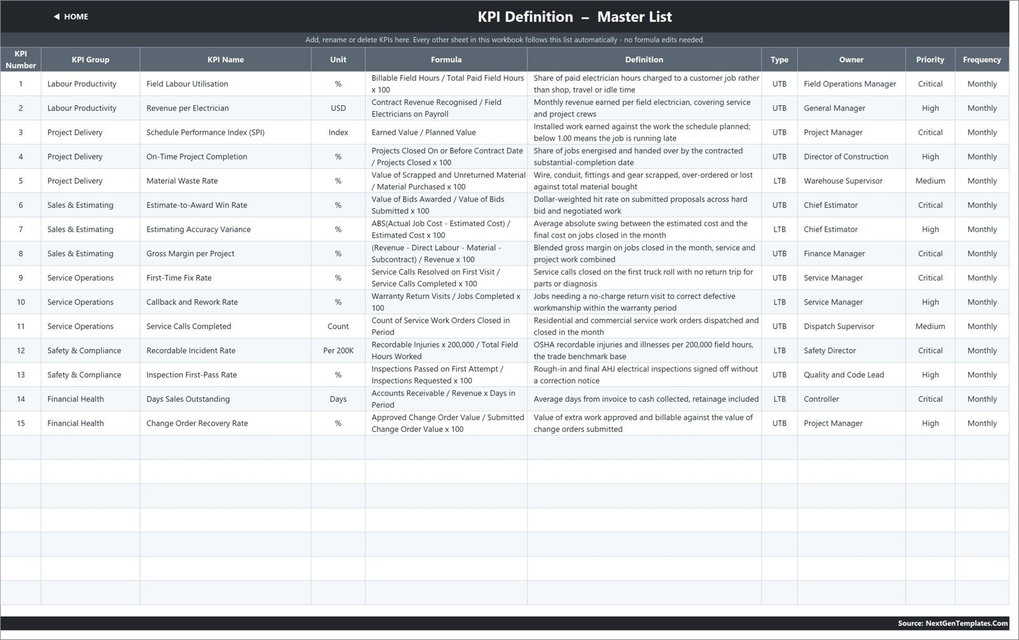Viewport: 1019px width, 640px height.
Task: Click the On-Time Project Completion cell
Action: coord(225,157)
